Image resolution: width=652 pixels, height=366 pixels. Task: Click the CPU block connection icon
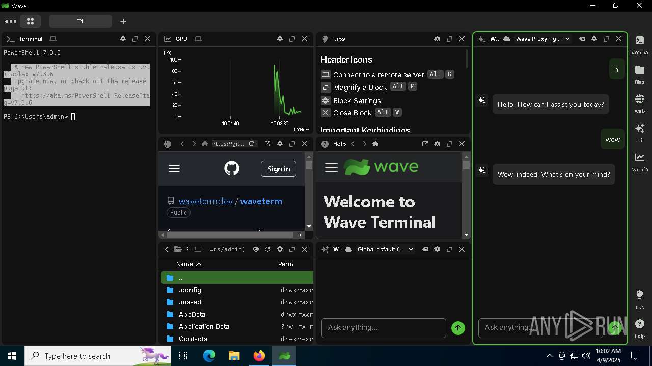198,39
